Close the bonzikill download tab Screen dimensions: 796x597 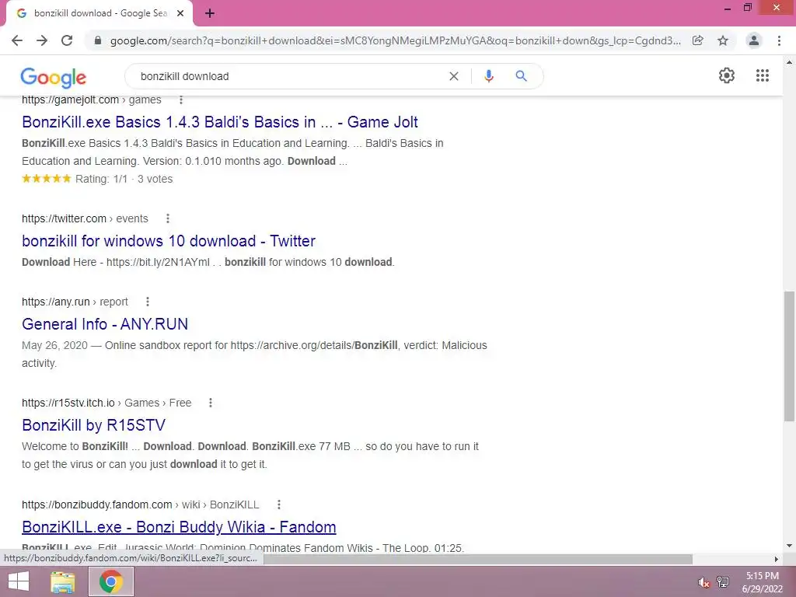(180, 14)
